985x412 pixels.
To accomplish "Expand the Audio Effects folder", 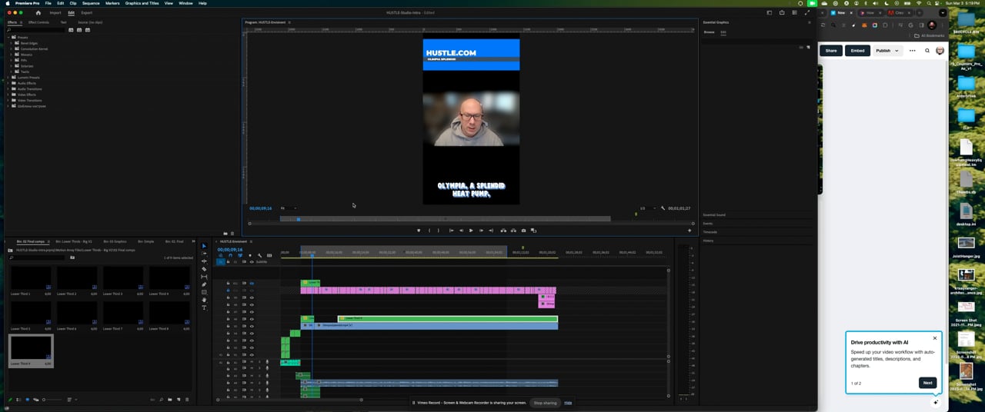I will click(8, 83).
